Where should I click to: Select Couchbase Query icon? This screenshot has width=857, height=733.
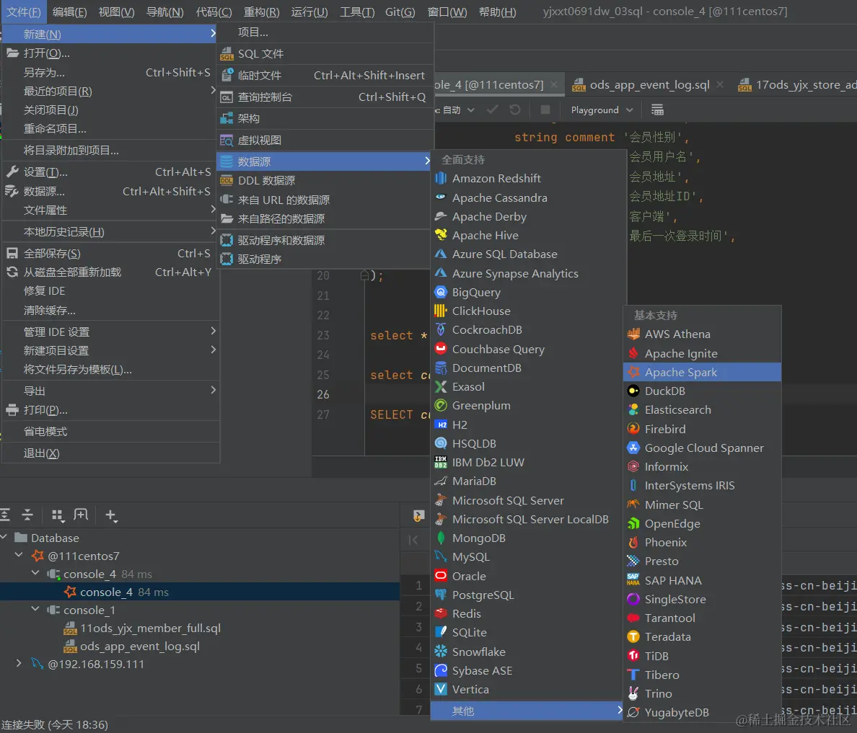[x=441, y=348]
